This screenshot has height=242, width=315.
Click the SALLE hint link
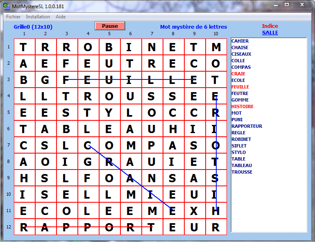coord(270,32)
